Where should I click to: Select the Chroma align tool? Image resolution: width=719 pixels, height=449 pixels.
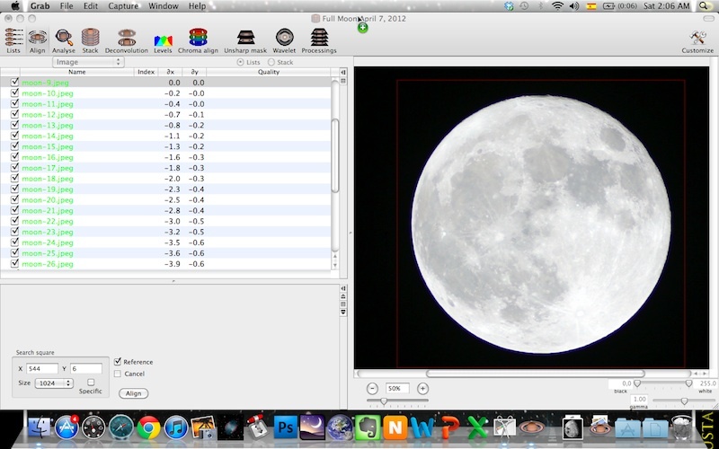pos(198,37)
